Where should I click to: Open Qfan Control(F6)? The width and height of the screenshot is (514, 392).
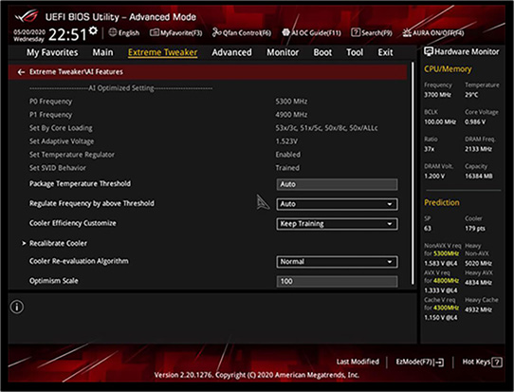pyautogui.click(x=242, y=33)
